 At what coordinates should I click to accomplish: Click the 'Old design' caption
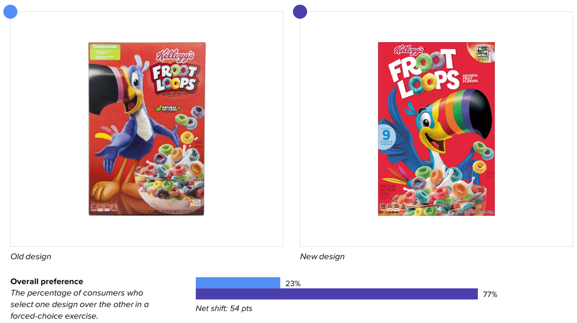pos(31,257)
